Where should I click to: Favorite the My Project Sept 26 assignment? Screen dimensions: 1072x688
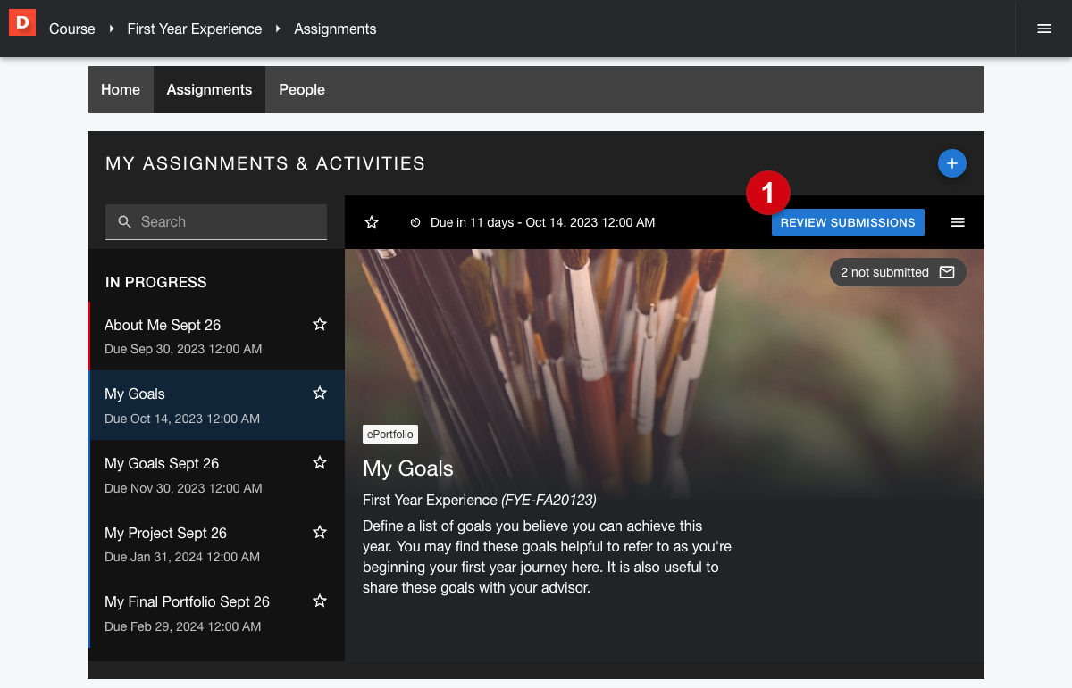tap(320, 532)
